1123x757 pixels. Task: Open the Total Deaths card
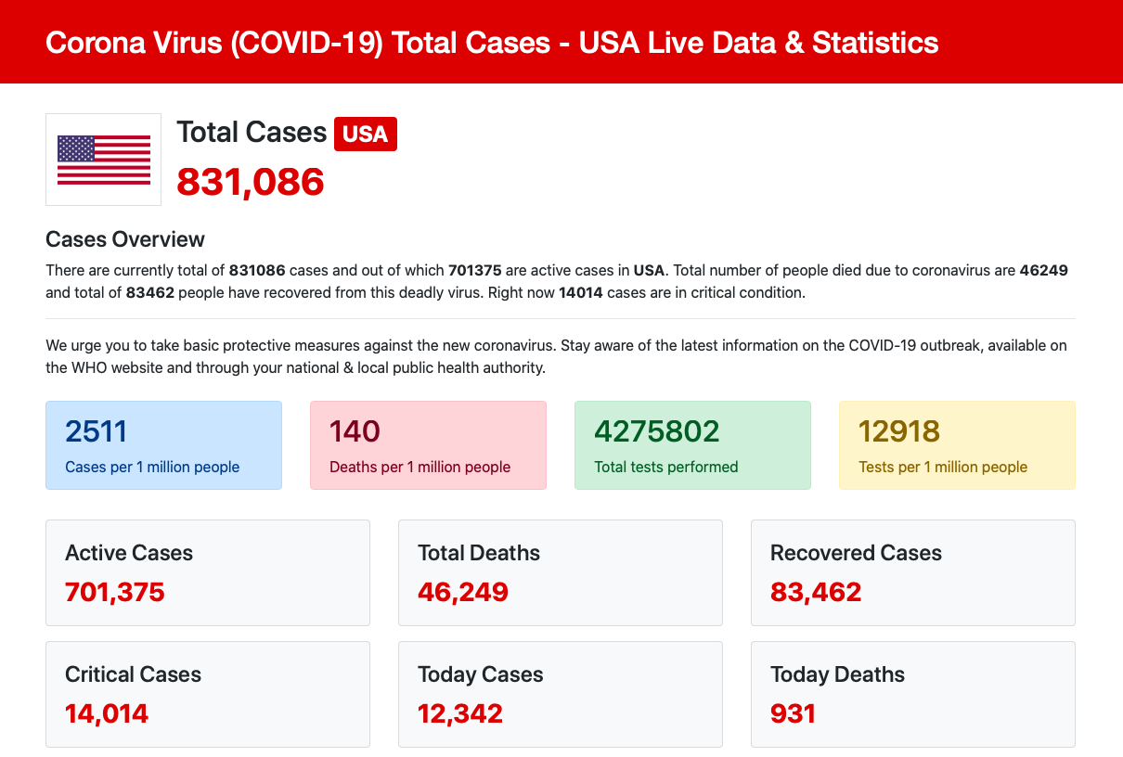561,572
